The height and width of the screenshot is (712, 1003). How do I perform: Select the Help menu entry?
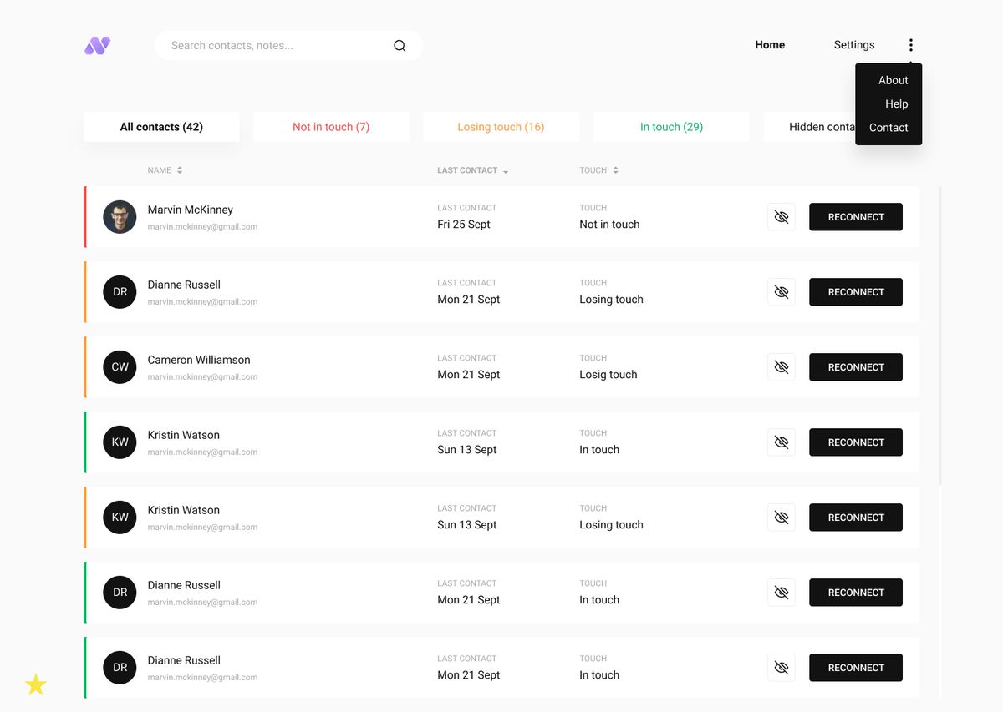point(896,104)
